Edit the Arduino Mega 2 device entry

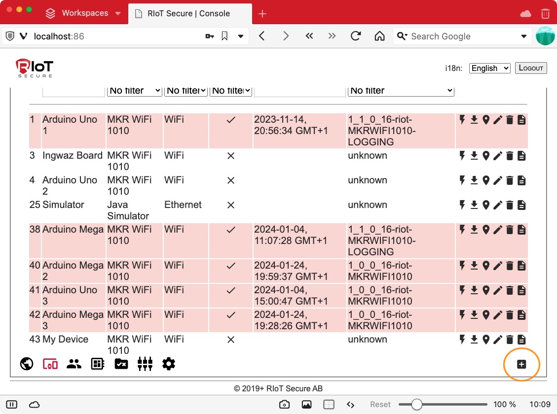498,266
